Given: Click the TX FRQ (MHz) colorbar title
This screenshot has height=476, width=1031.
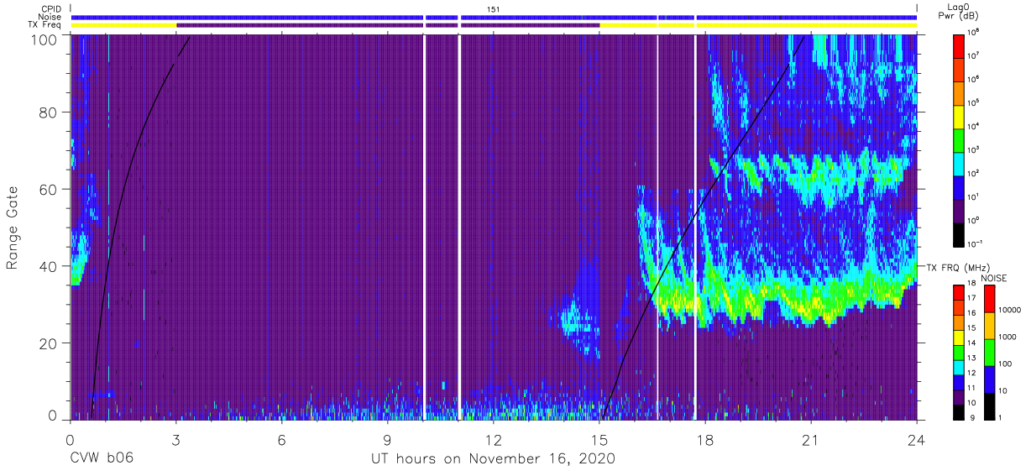Looking at the screenshot, I should click(x=956, y=267).
